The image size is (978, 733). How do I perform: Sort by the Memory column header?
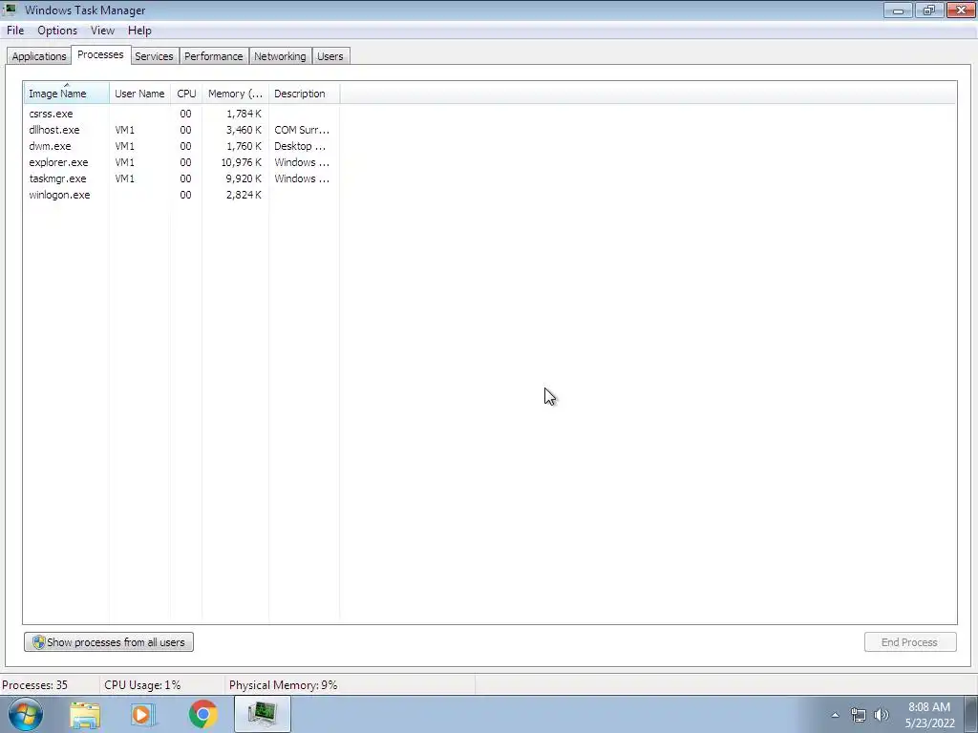point(235,94)
